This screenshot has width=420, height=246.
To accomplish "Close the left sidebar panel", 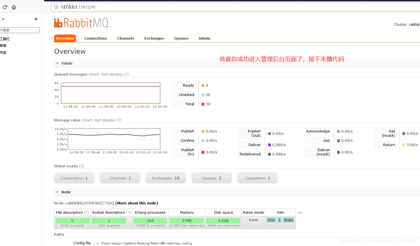I will 36,19.
